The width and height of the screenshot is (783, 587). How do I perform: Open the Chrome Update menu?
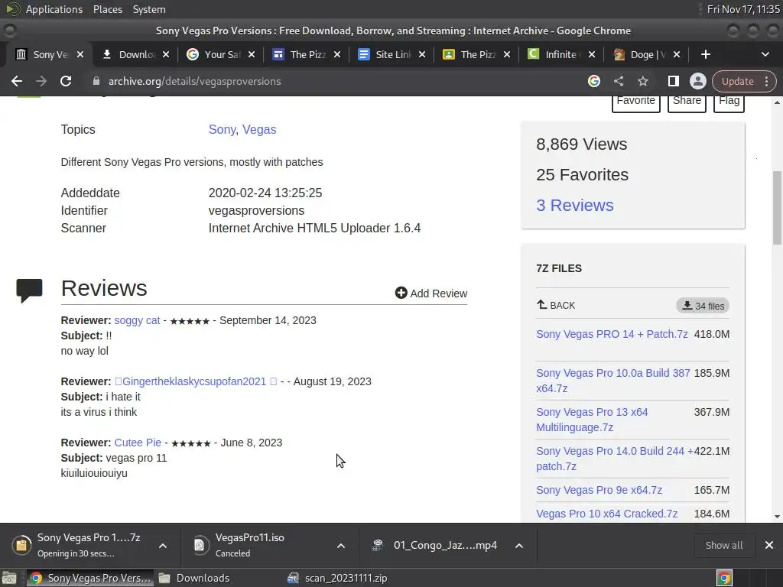pos(744,81)
